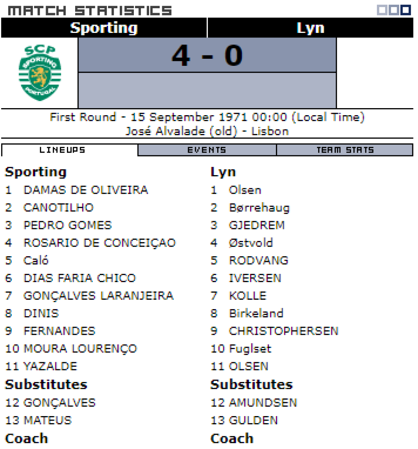
Task: Click the middle grey square icon
Action: pyautogui.click(x=393, y=10)
